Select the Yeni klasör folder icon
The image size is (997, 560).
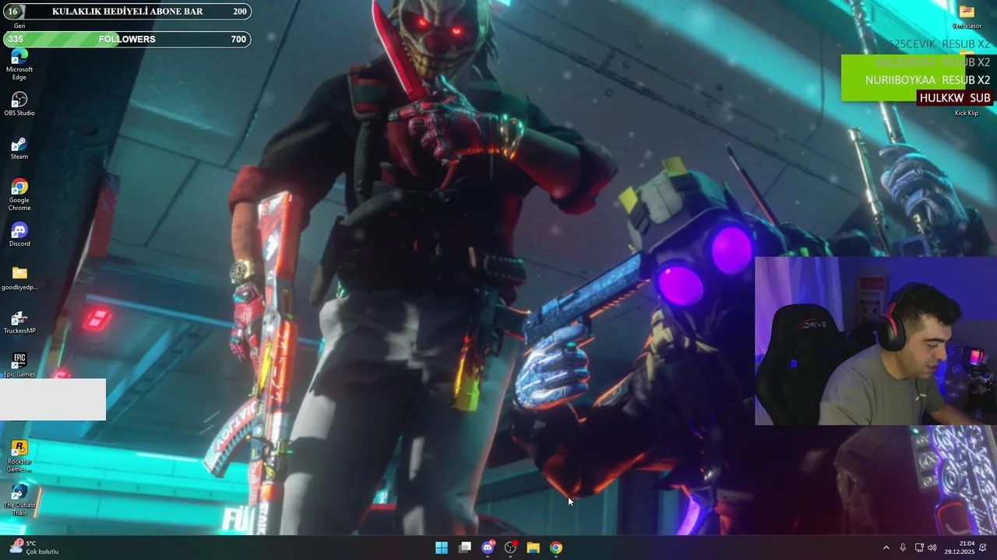967,17
